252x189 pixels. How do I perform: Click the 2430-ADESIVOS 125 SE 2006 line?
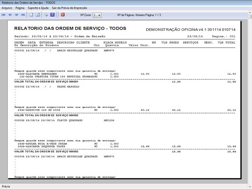click(127, 110)
